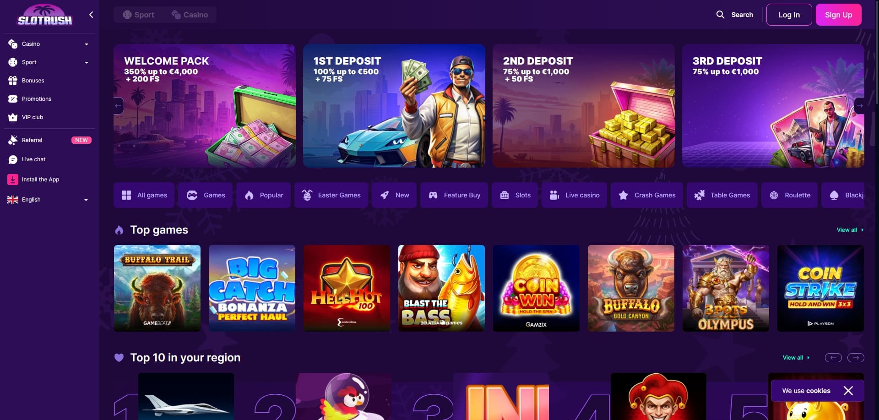Collapse sidebar with the left chevron
The width and height of the screenshot is (879, 420).
click(x=91, y=15)
